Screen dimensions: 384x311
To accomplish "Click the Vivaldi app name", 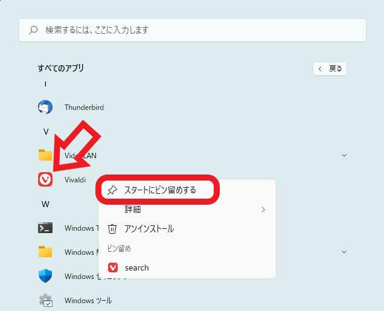I will [75, 180].
